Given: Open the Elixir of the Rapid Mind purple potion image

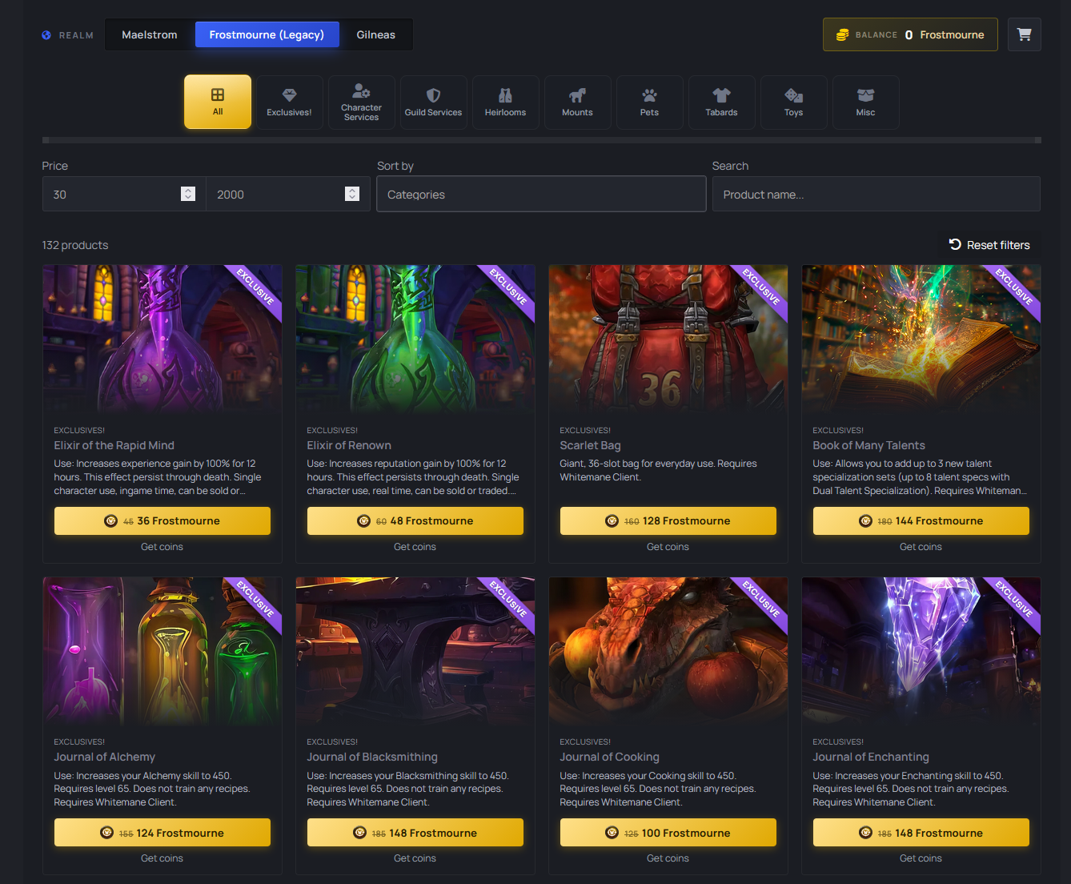Looking at the screenshot, I should (x=162, y=339).
